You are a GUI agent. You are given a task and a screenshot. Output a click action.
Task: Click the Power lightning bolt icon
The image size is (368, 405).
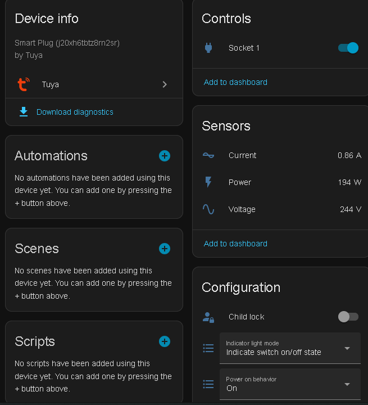[208, 182]
